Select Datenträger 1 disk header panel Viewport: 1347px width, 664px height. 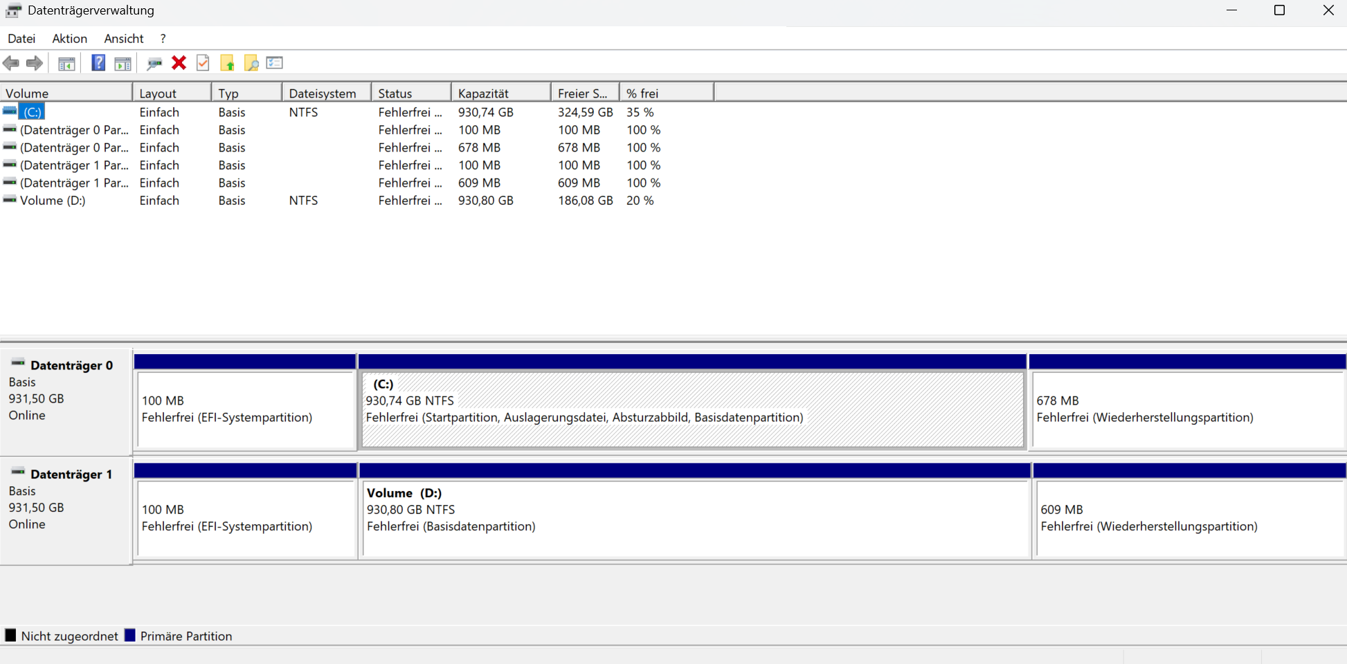[x=66, y=510]
